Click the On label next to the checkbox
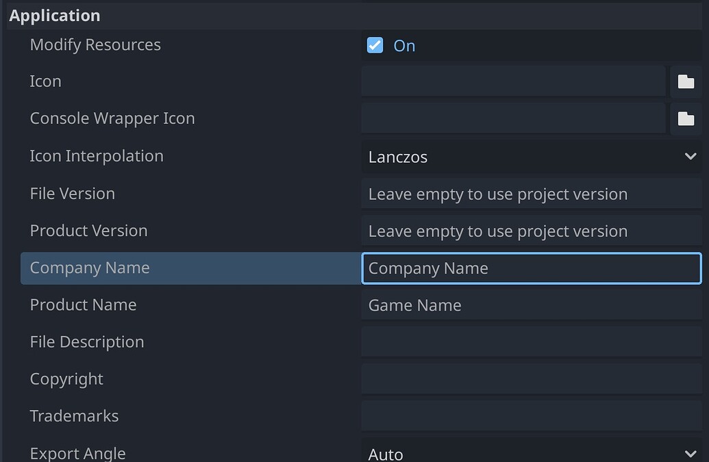The height and width of the screenshot is (462, 709). (404, 45)
